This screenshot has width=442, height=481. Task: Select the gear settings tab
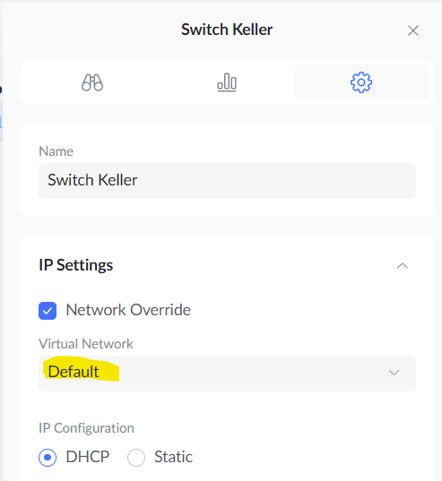(x=361, y=82)
